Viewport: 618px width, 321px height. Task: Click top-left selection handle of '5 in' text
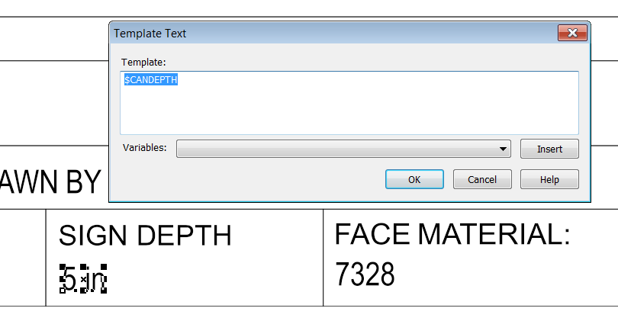[62, 268]
